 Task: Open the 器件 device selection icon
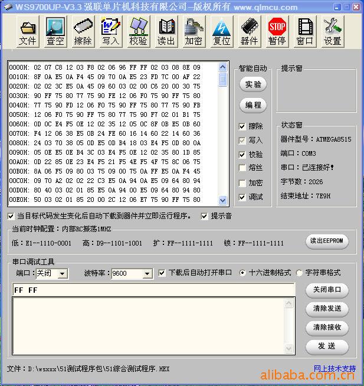pyautogui.click(x=250, y=32)
